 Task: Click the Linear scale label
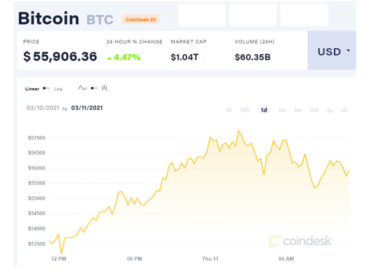32,89
